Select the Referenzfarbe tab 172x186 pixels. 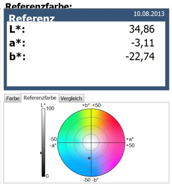(40, 98)
